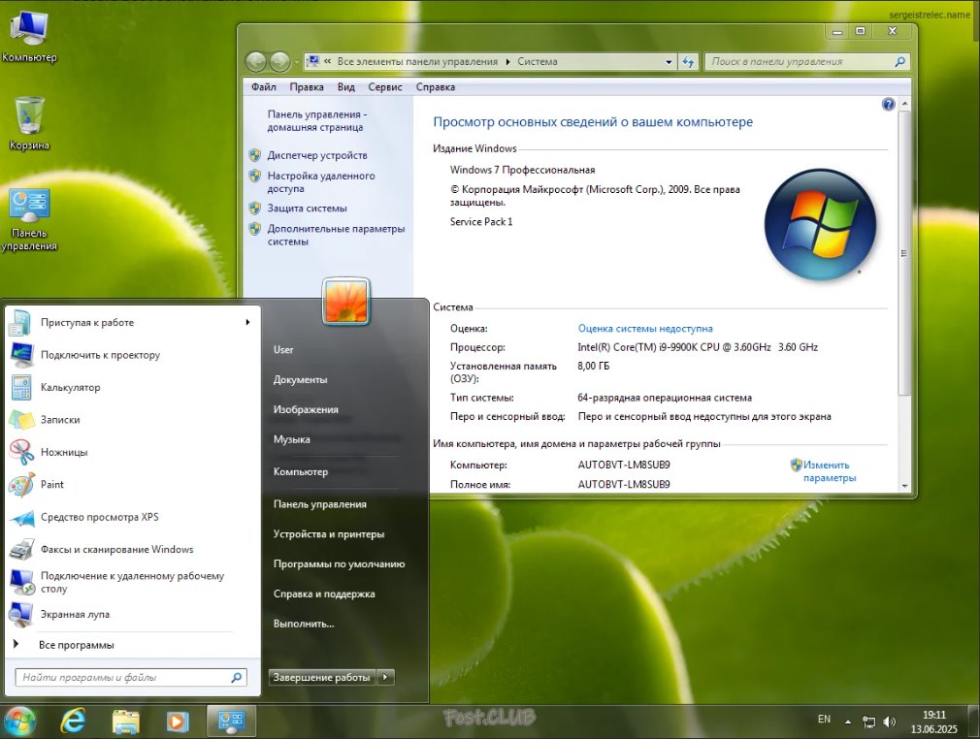Open Windows Explorer folder on taskbar

tap(125, 723)
